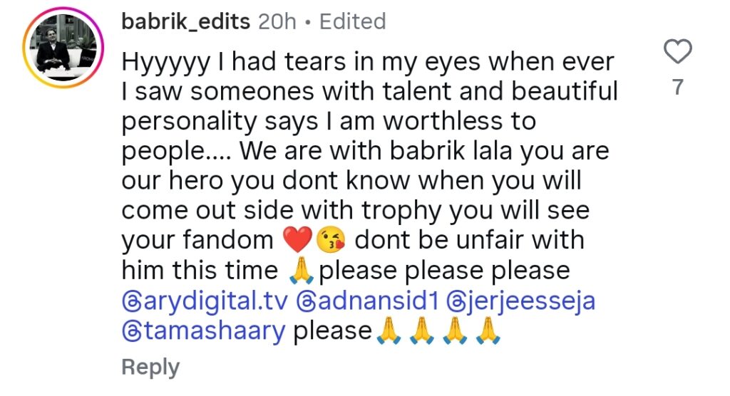Image resolution: width=730 pixels, height=396 pixels.
Task: Click the 20h timestamp
Action: tap(277, 21)
